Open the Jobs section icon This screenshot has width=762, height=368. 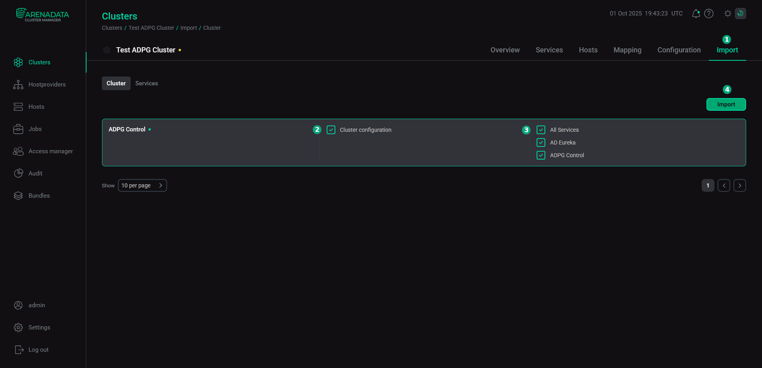pyautogui.click(x=18, y=129)
